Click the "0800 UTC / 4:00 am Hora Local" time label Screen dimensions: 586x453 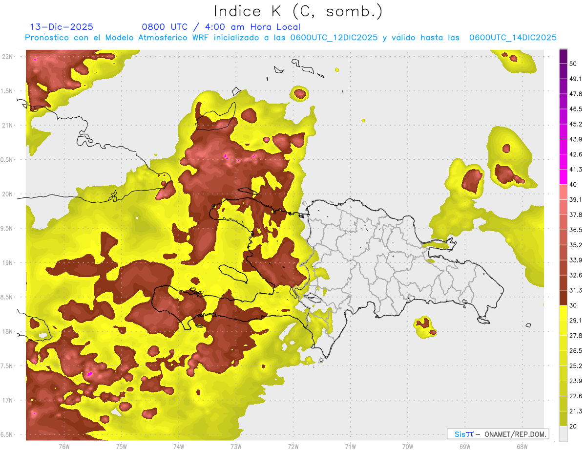[221, 27]
